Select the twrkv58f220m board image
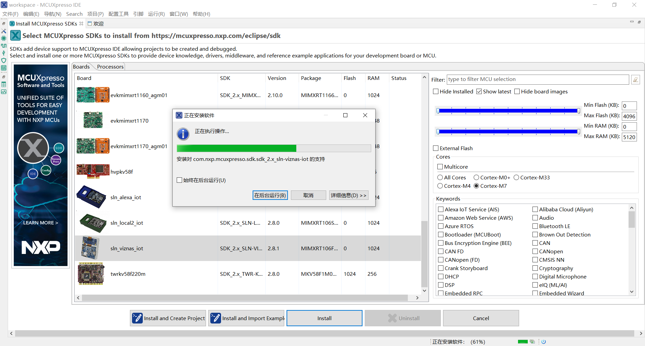 [91, 274]
